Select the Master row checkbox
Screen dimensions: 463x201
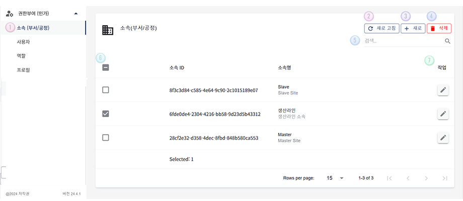[106, 138]
